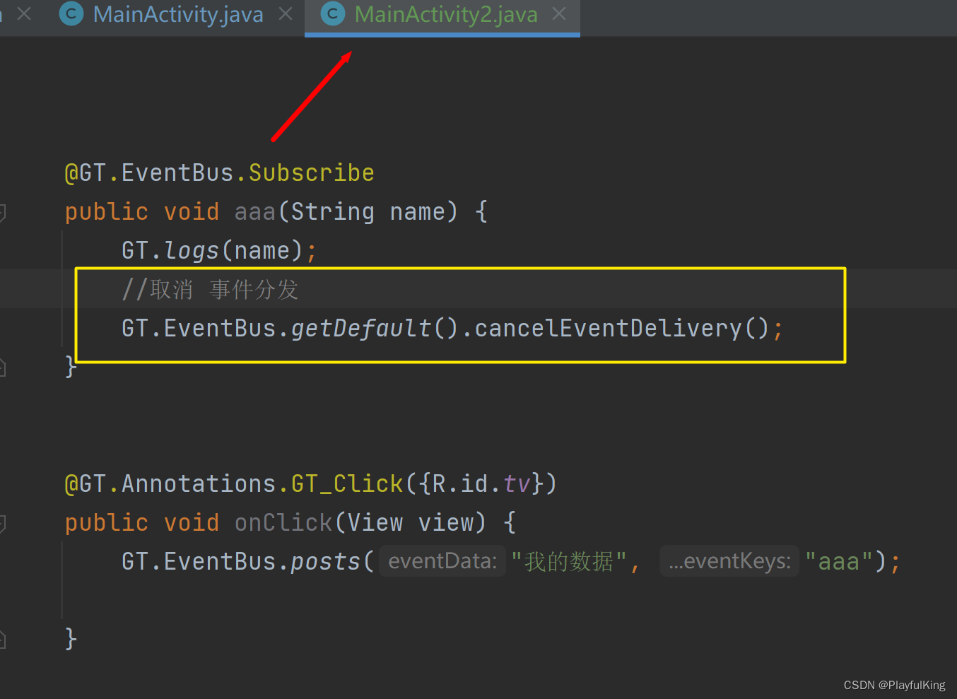
Task: Click the gutter icon beside the aaa method
Action: pos(3,212)
